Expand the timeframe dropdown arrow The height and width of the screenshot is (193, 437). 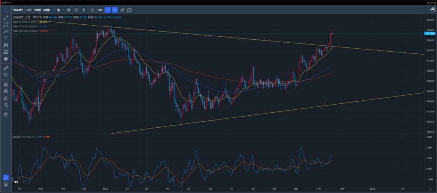click(64, 9)
